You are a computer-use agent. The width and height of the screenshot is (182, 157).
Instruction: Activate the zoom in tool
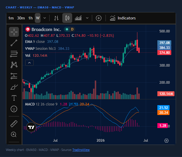click(x=14, y=134)
